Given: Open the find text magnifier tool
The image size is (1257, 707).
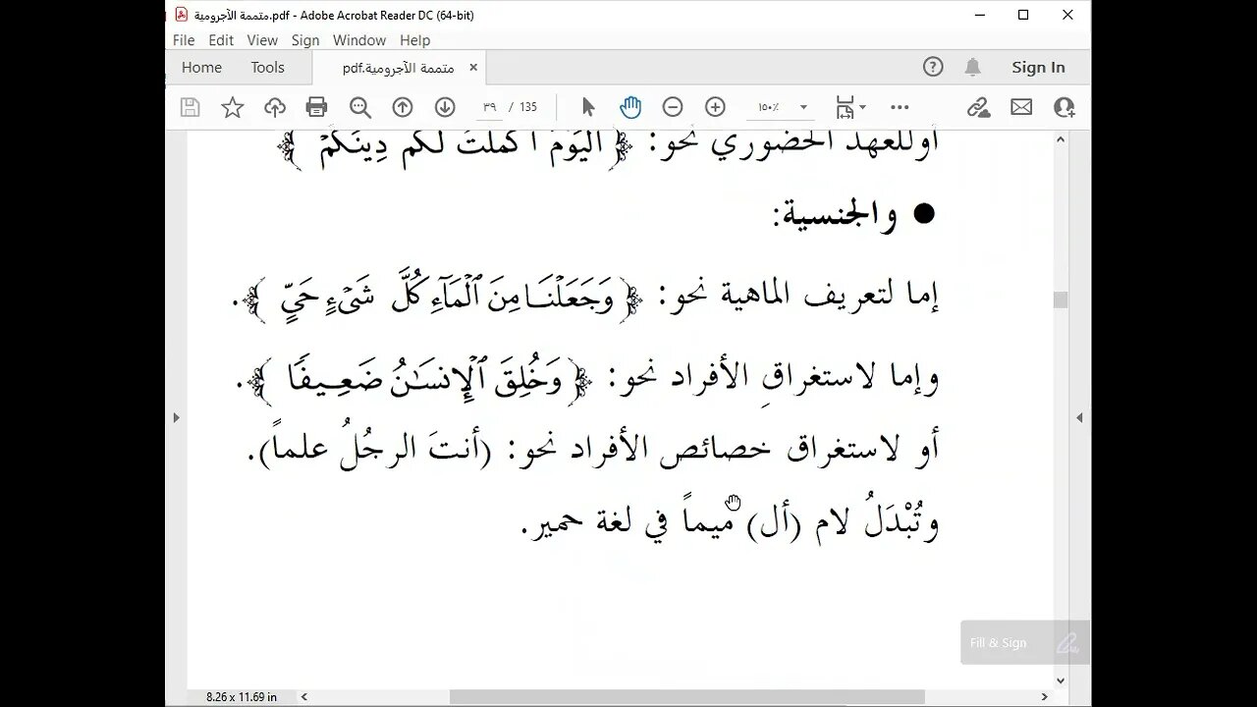Looking at the screenshot, I should pos(360,107).
